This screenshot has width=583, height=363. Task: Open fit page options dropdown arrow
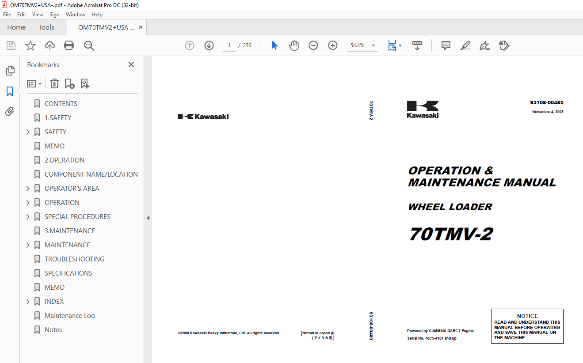click(400, 45)
